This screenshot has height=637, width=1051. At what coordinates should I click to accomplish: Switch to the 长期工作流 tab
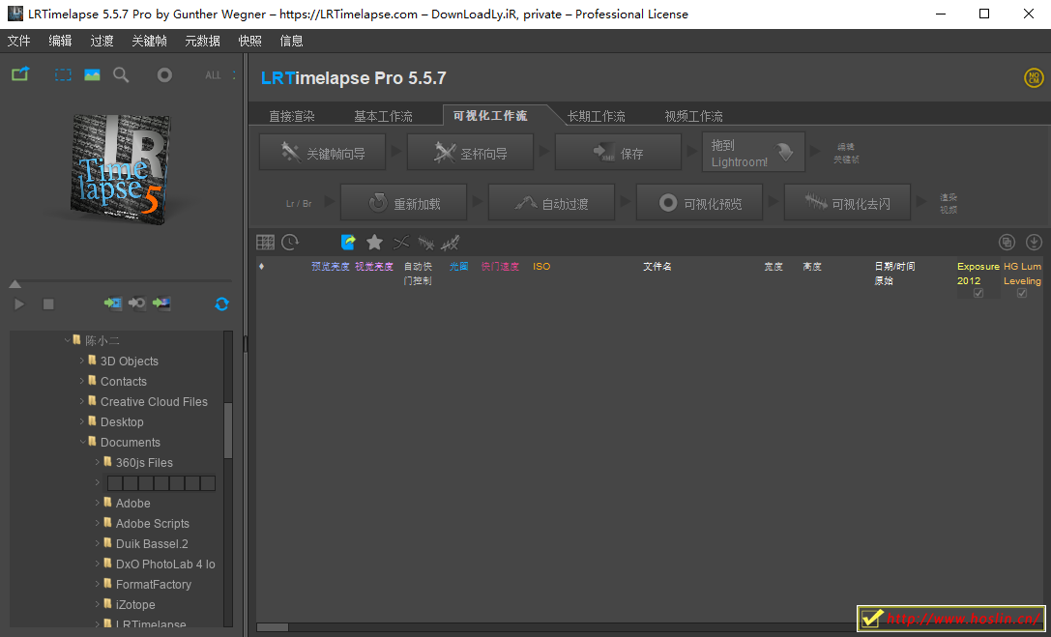[x=596, y=116]
